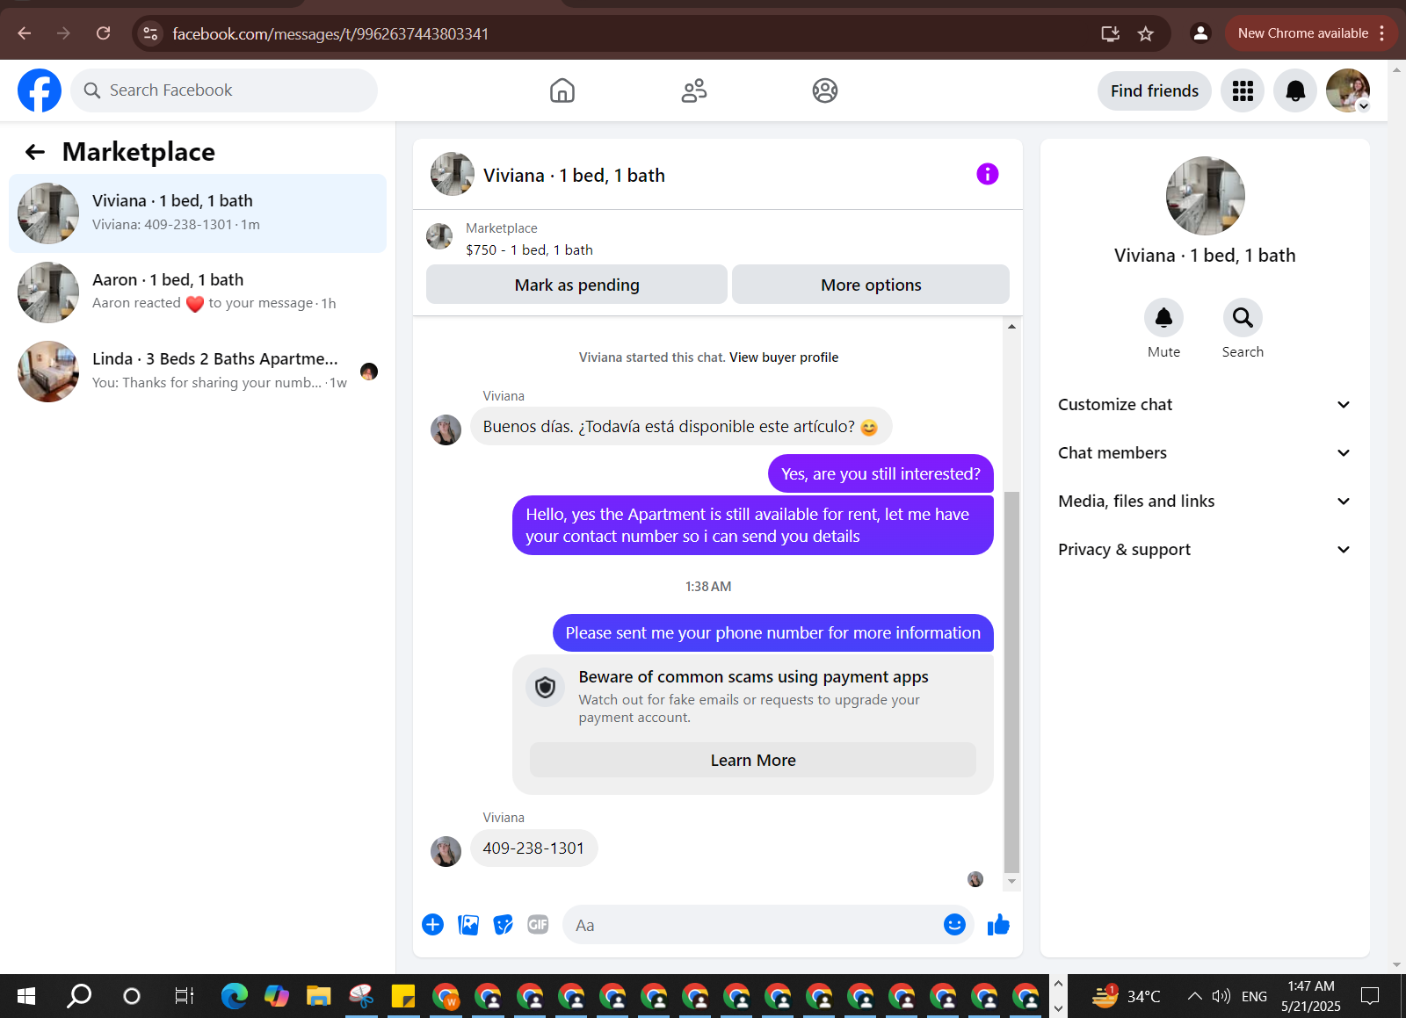Mute notifications for Viviana chat

[1163, 317]
